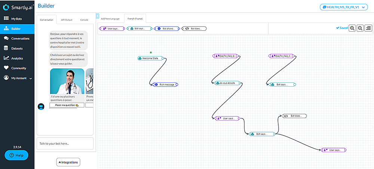
Task: Open the HEALTH_MS_TX_FR_V1 bot dropdown
Action: 344,7
